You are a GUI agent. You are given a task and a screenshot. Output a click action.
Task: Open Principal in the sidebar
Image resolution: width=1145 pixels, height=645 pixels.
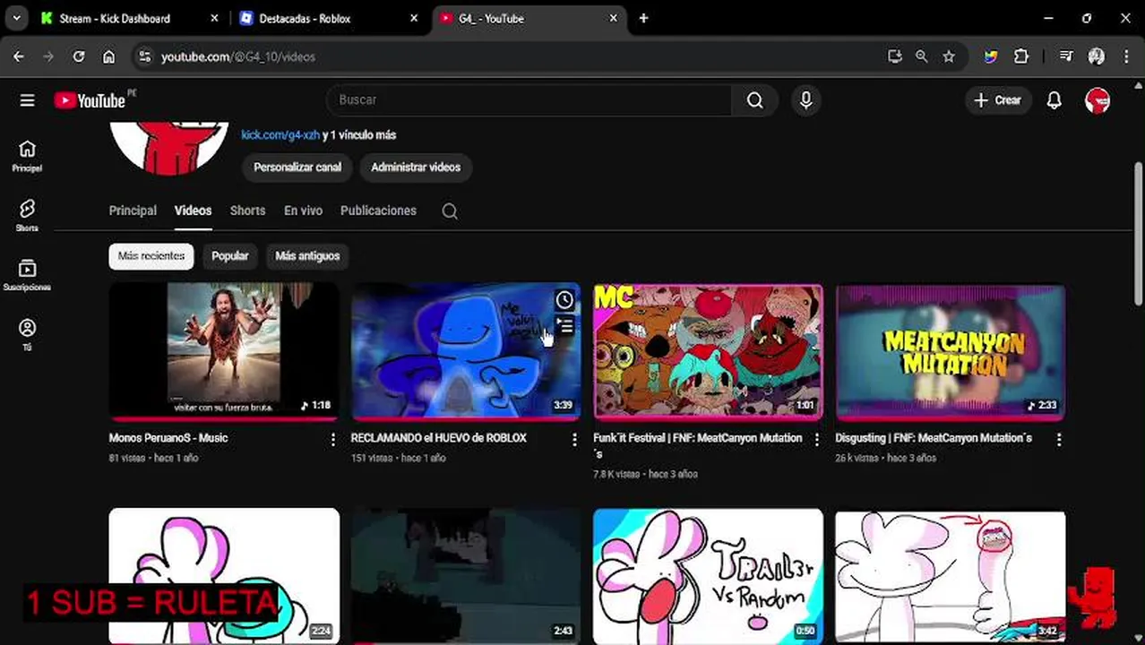[27, 156]
